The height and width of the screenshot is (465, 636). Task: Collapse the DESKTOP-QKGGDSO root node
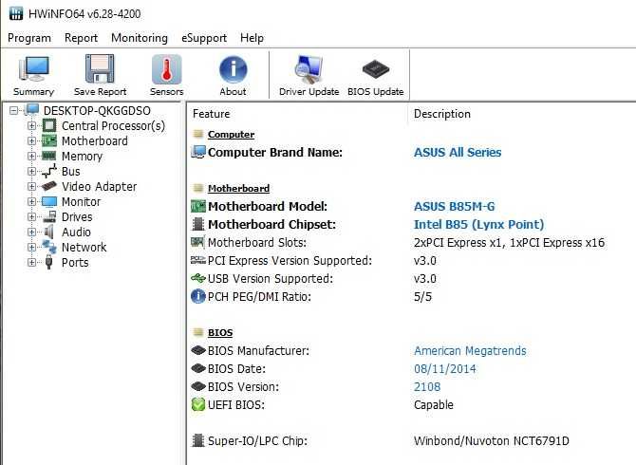click(x=14, y=110)
